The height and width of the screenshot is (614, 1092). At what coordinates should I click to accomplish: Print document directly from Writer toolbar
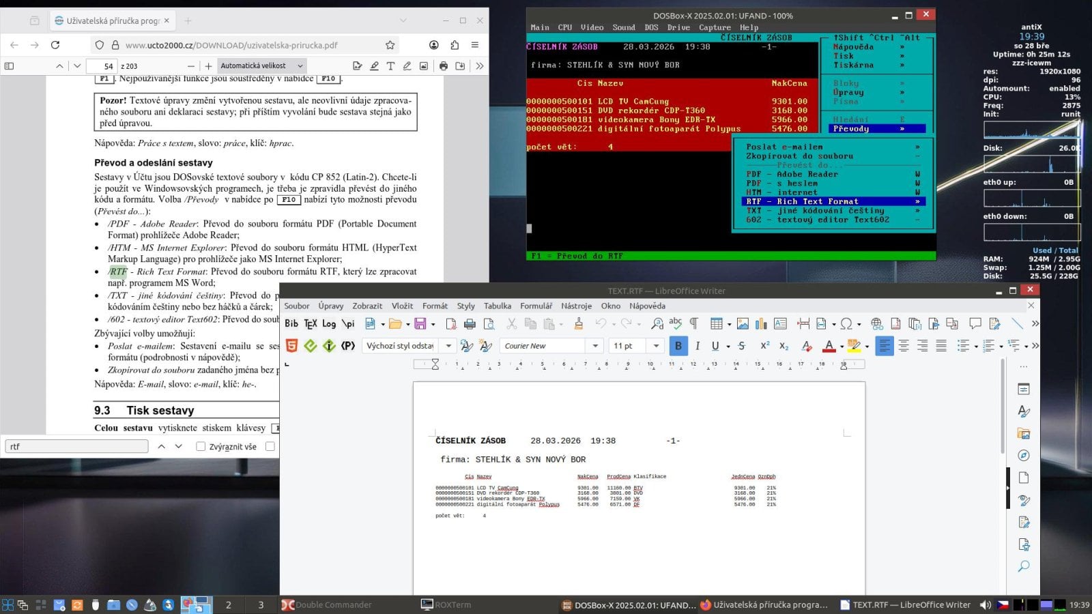pyautogui.click(x=470, y=323)
